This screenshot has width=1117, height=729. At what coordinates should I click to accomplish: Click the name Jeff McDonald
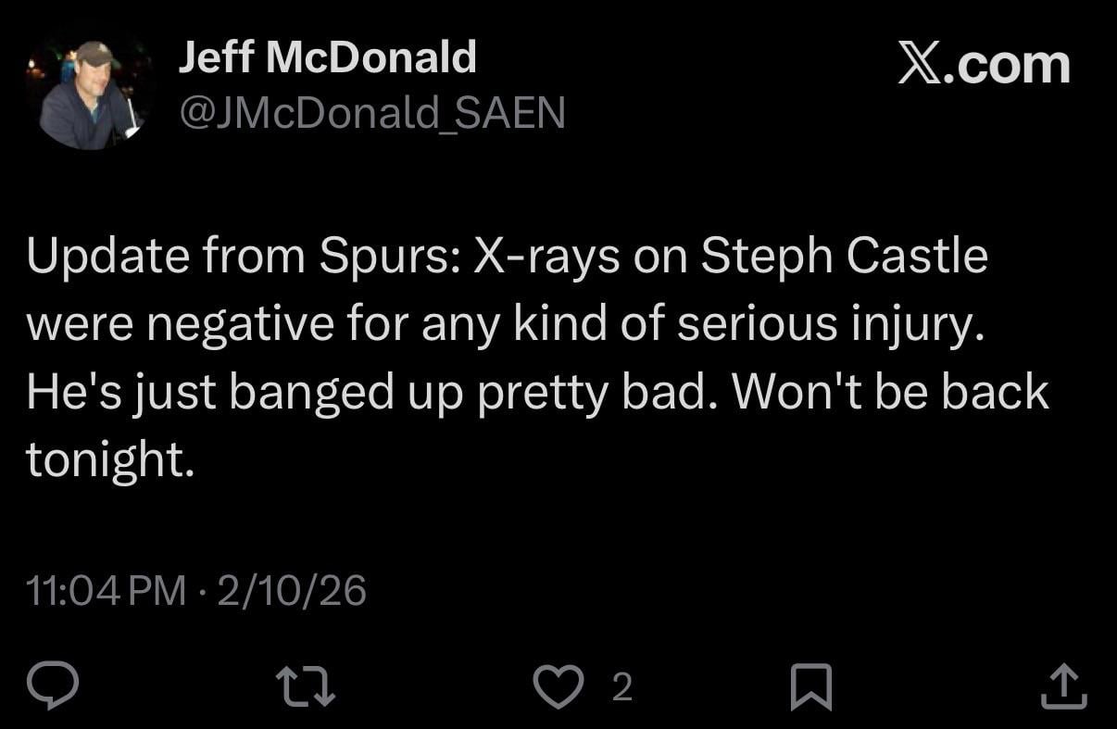pos(328,56)
